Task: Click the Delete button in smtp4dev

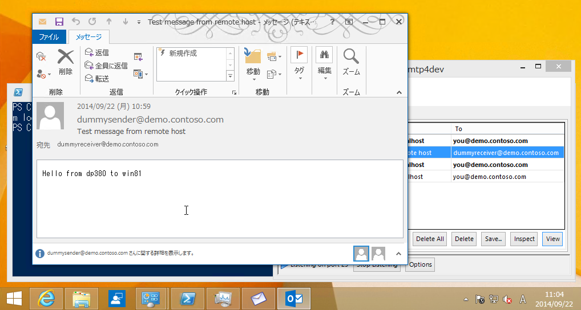Action: 464,239
